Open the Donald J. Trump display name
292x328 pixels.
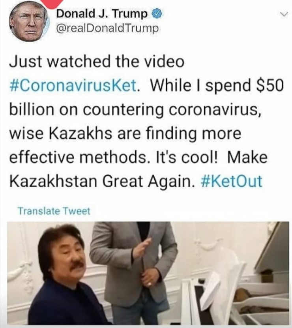(x=102, y=14)
